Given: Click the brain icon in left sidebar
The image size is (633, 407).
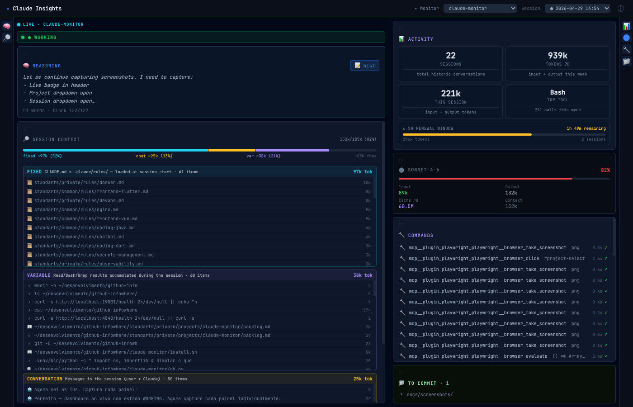Looking at the screenshot, I should pos(7,26).
